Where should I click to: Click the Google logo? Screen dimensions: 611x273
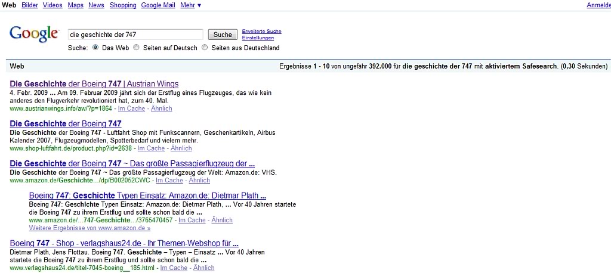(x=34, y=34)
